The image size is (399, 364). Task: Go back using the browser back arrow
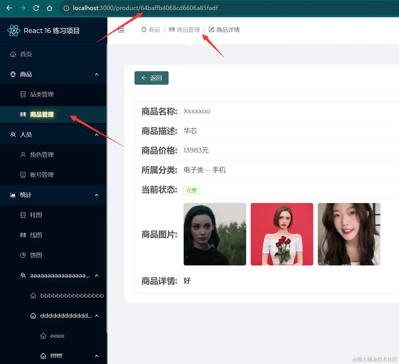coord(9,8)
